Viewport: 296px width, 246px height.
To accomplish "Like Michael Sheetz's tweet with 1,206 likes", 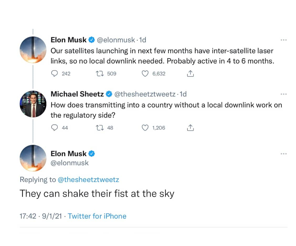I will 145,128.
